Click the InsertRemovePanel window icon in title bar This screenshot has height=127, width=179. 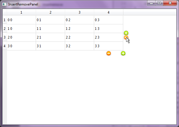point(4,4)
